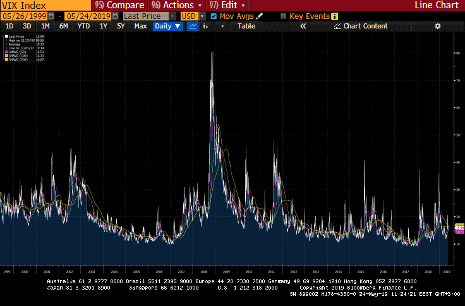465x306 pixels.
Task: Switch to Table view
Action: (246, 26)
